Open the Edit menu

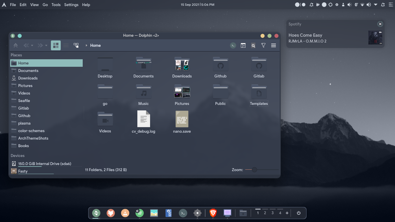point(23,5)
